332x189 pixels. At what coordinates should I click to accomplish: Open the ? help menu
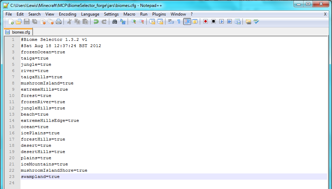(191, 14)
